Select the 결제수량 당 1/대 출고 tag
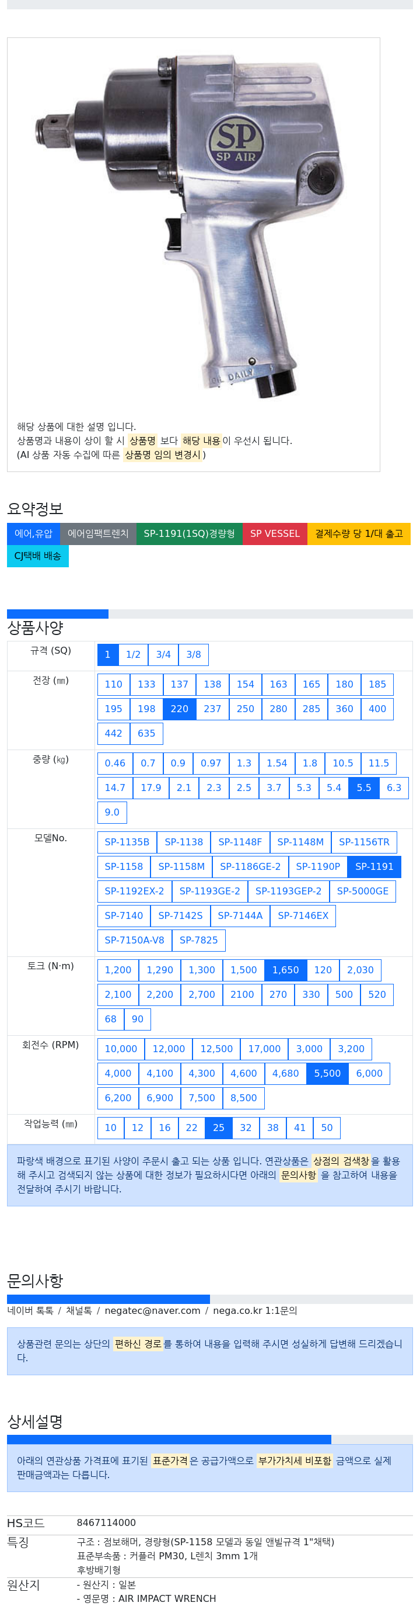 pyautogui.click(x=359, y=533)
